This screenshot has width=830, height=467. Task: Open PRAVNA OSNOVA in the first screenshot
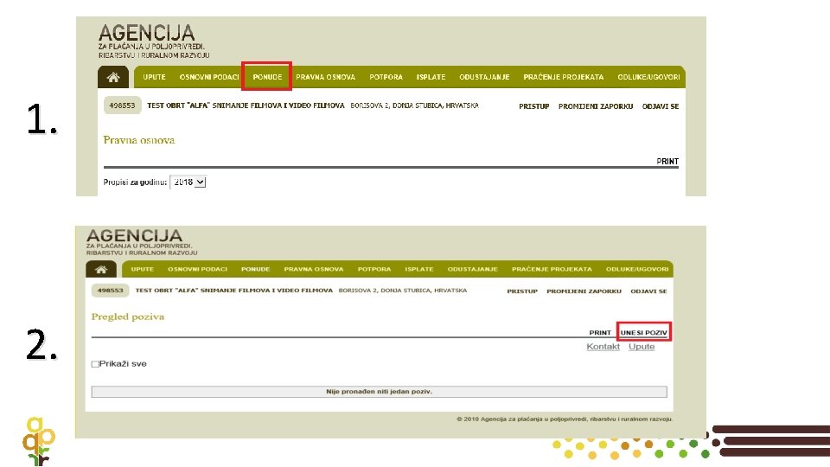point(326,77)
